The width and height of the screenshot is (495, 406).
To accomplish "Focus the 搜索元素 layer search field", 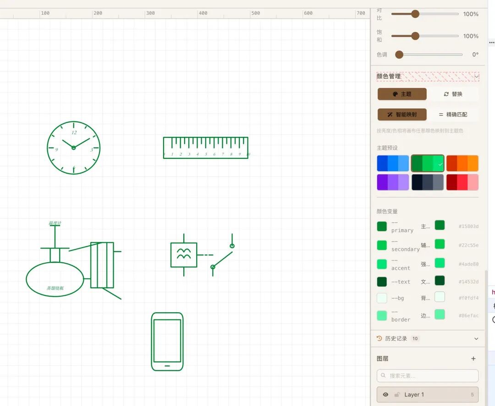I will coord(428,376).
